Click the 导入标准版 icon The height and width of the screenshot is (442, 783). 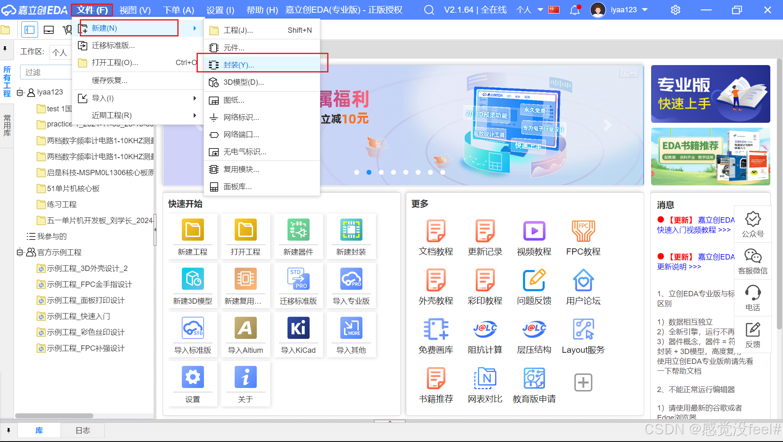(x=192, y=328)
